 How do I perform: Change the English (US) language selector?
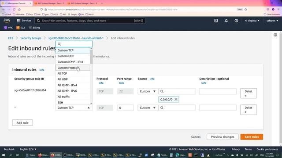click(x=28, y=149)
